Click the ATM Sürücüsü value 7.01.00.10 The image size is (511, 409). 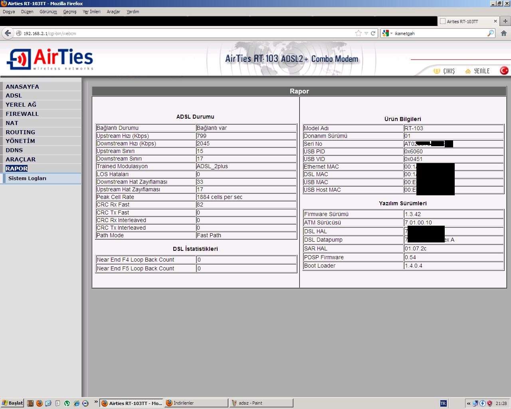[454, 222]
